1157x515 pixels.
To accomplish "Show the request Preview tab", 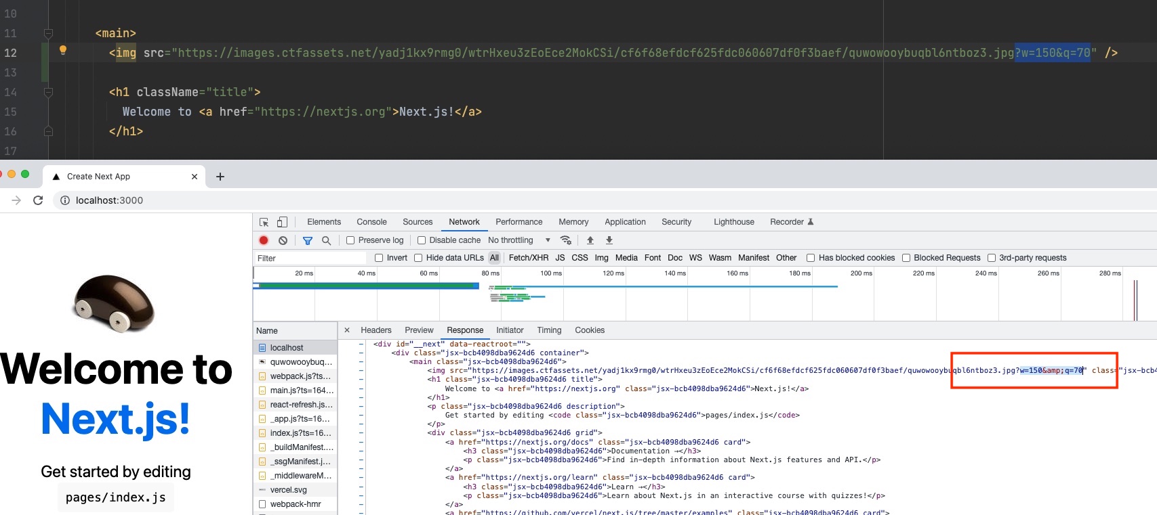I will coord(419,330).
